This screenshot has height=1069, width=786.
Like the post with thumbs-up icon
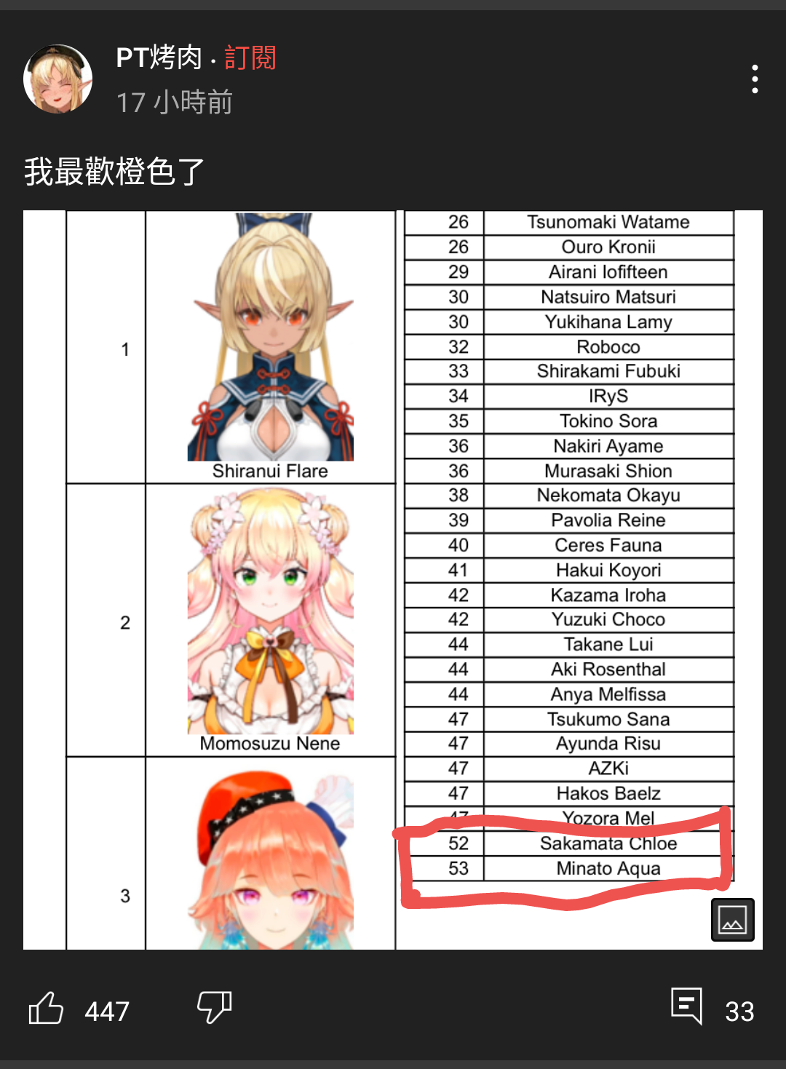point(46,1009)
